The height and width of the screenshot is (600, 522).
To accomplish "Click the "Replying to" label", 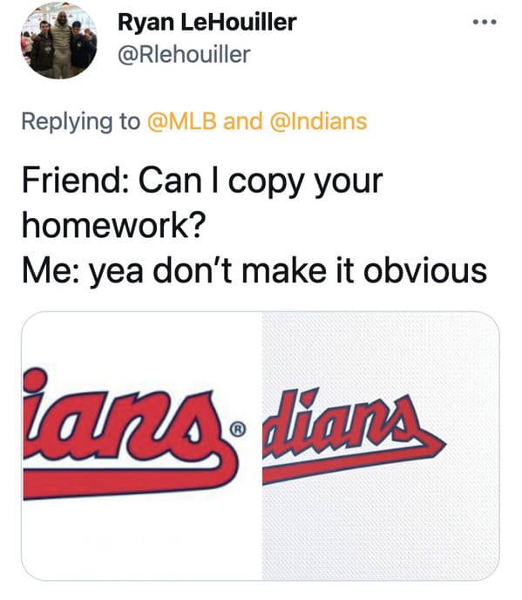I will 81,122.
